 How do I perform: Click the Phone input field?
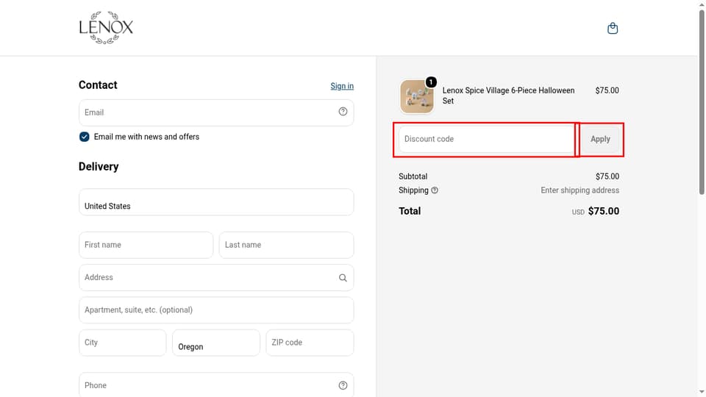(216, 385)
